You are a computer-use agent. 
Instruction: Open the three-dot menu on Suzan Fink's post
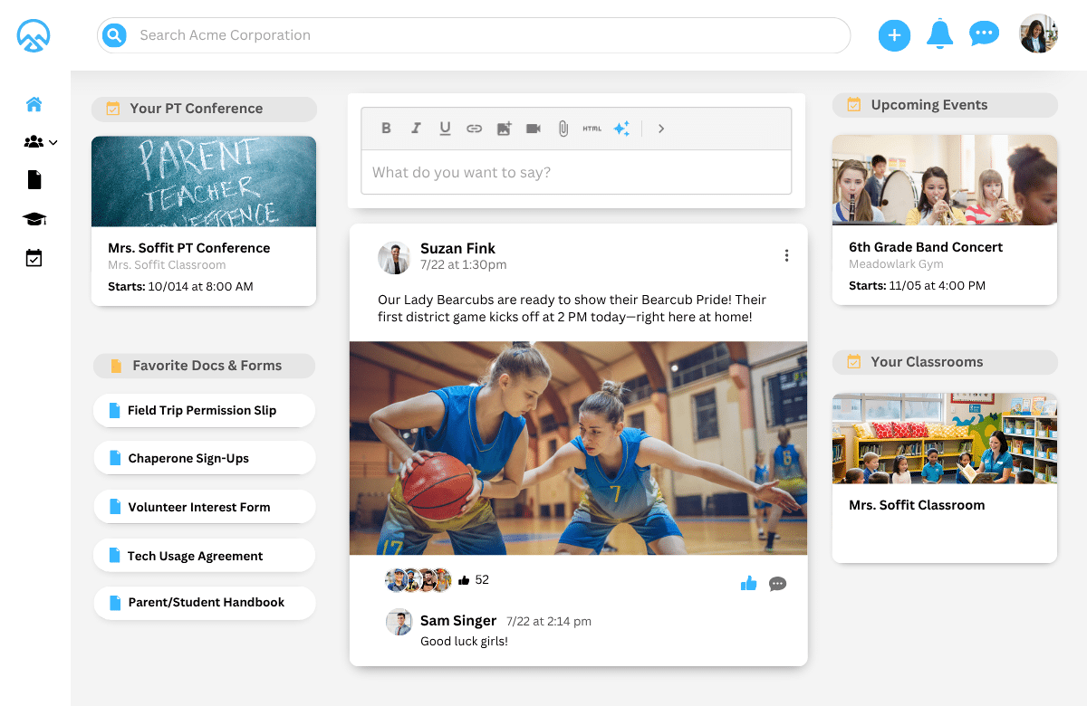[786, 256]
